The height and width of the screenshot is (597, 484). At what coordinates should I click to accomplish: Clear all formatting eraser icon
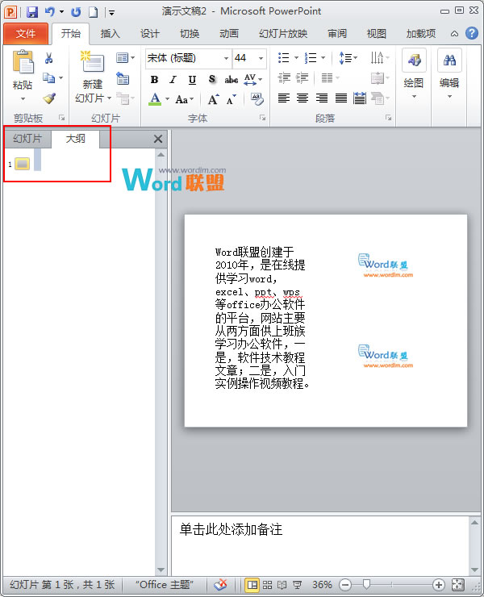tap(257, 99)
